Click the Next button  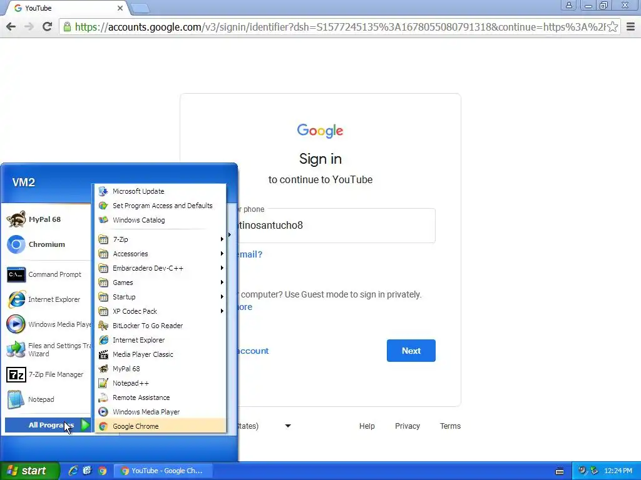pyautogui.click(x=411, y=351)
